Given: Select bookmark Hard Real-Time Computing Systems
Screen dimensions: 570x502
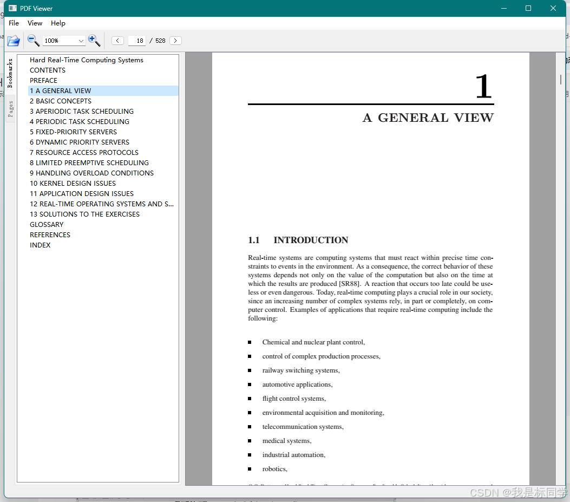Looking at the screenshot, I should click(87, 60).
